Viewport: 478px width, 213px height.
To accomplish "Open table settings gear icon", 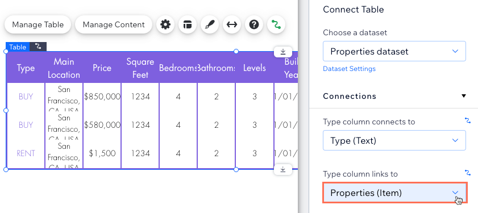I will [x=165, y=24].
